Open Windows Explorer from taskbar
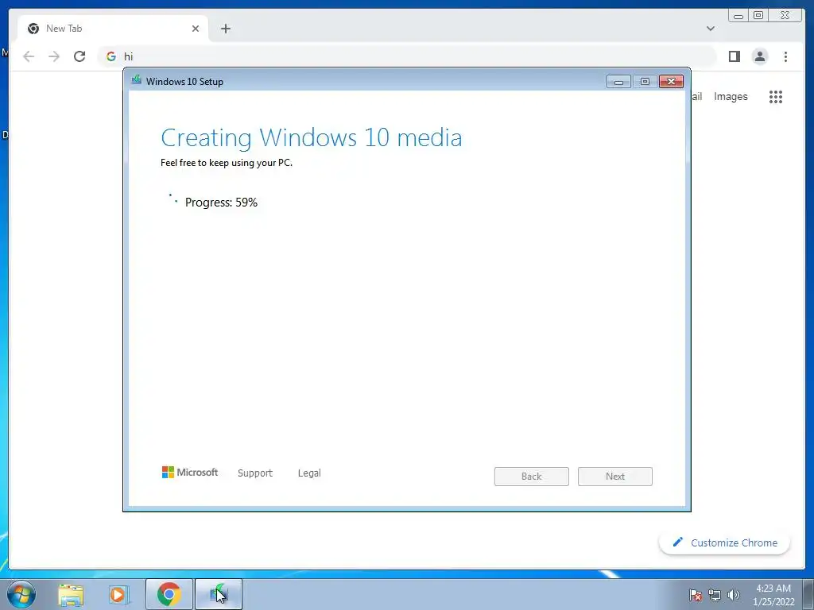 pyautogui.click(x=71, y=594)
